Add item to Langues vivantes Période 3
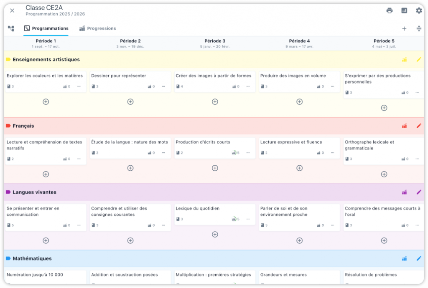Image resolution: width=428 pixels, height=288 pixels. (215, 234)
